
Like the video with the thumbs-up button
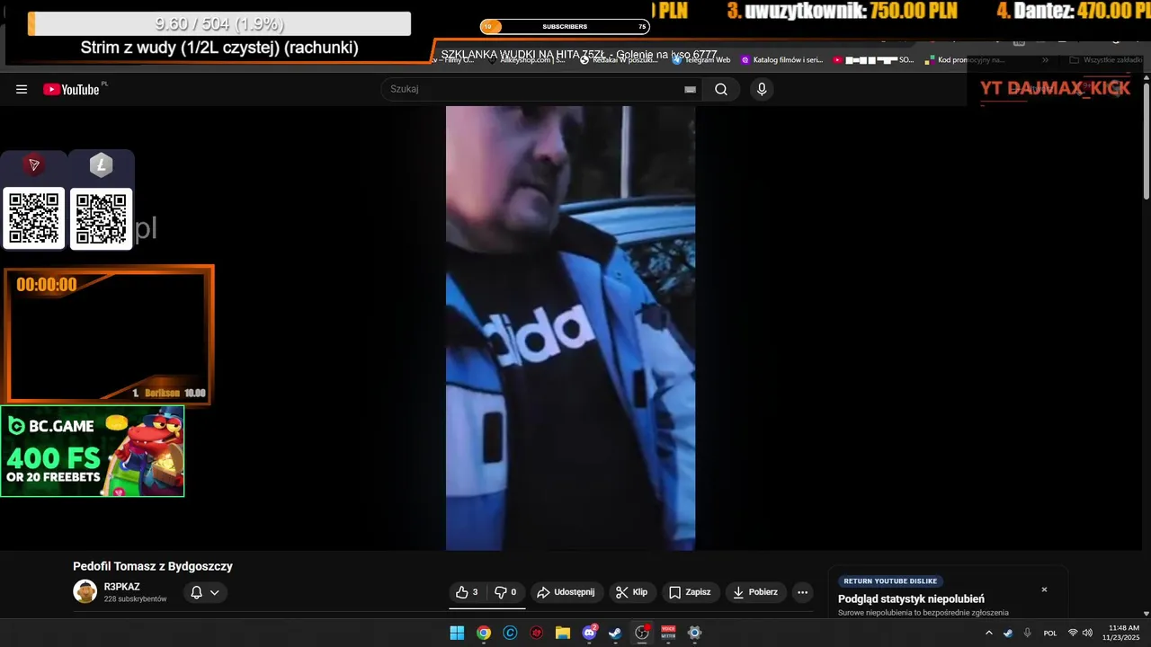pyautogui.click(x=468, y=592)
